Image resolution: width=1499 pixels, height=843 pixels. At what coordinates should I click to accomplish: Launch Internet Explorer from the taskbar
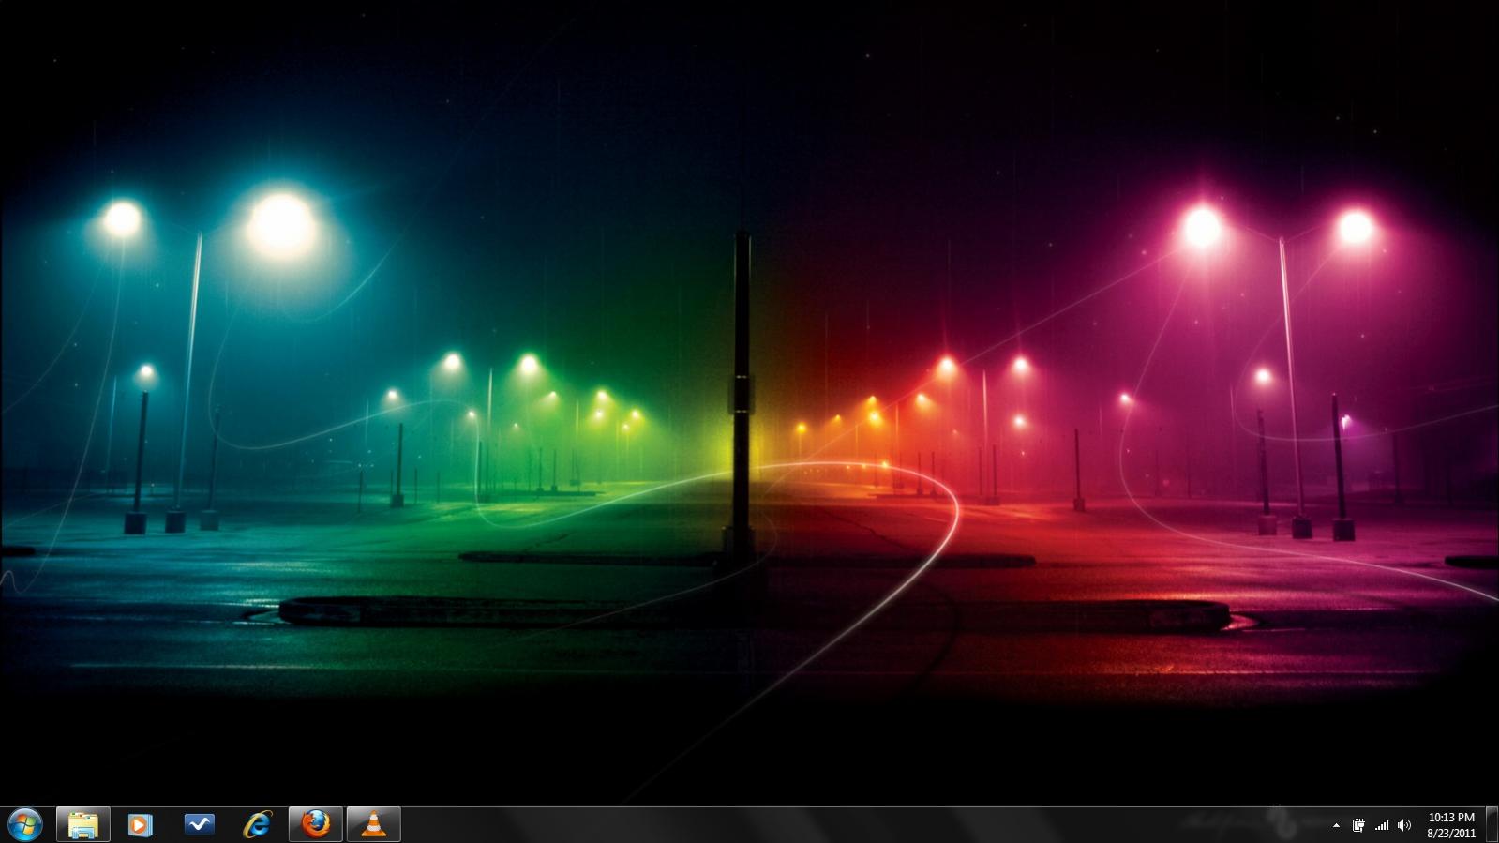coord(257,825)
